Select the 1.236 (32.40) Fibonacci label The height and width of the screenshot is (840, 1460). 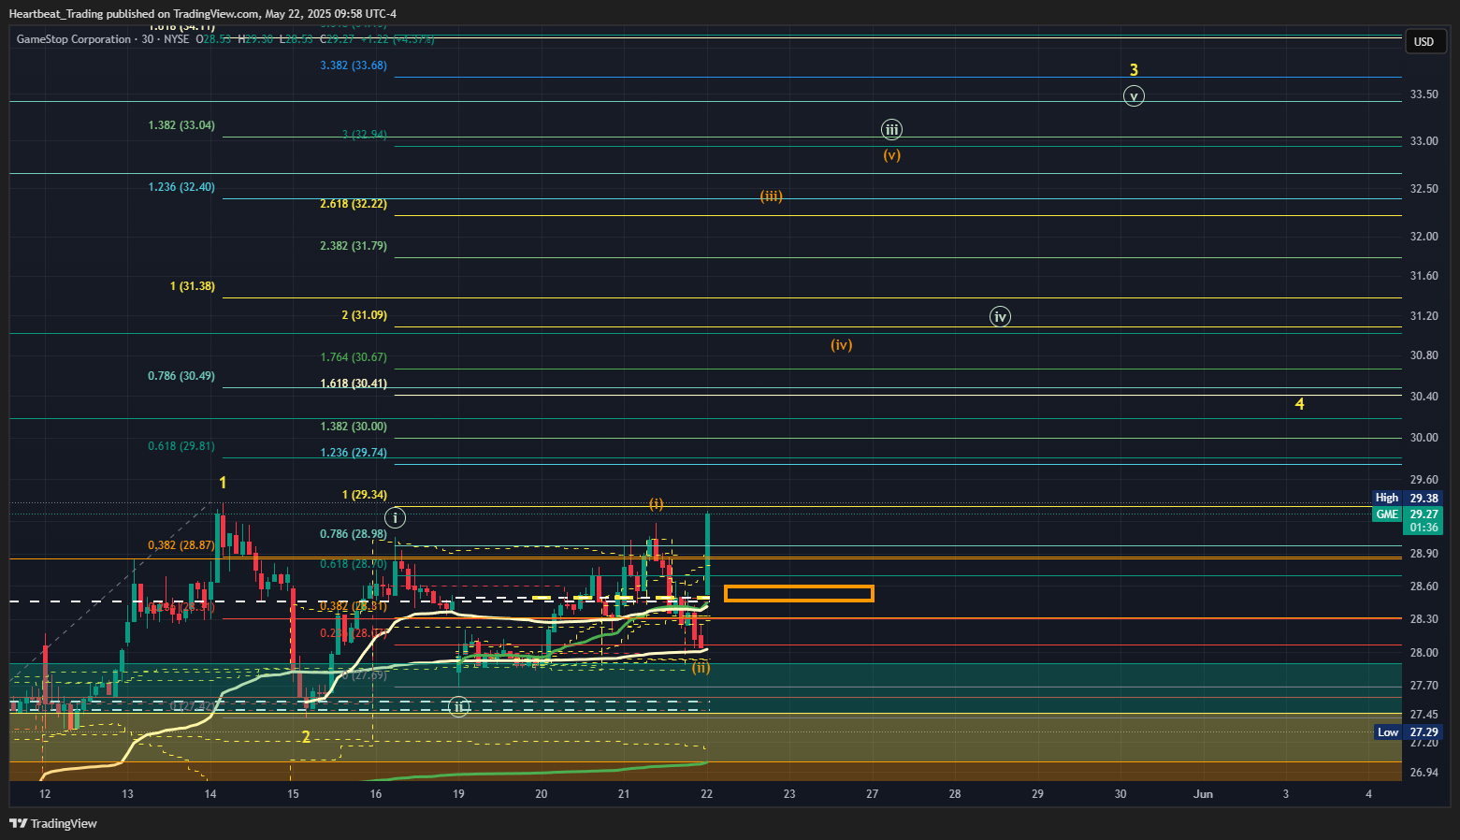(181, 187)
